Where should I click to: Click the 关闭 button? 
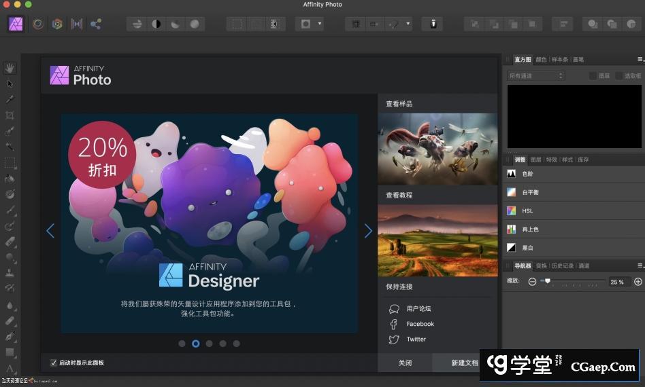click(405, 363)
